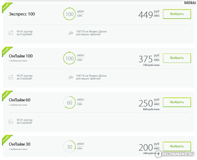The height and width of the screenshot is (160, 197).
Task: Select the Экспресс 100 tariff with Выбрать
Action: pyautogui.click(x=177, y=14)
